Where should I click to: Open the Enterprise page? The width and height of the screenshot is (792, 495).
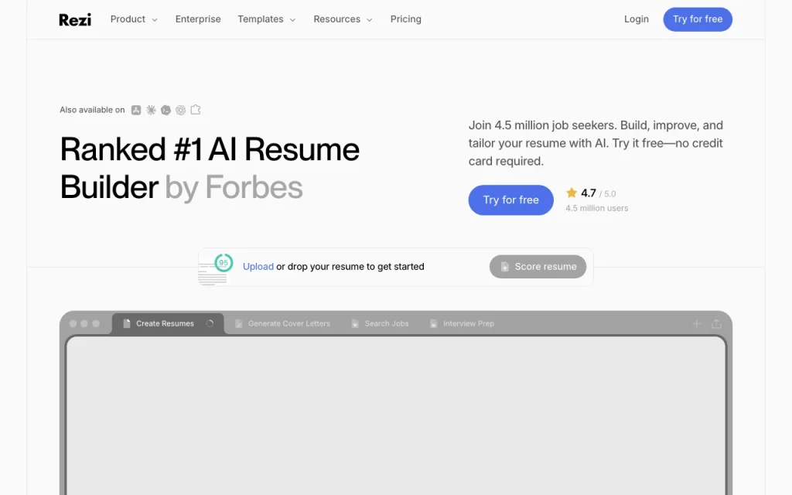point(198,19)
